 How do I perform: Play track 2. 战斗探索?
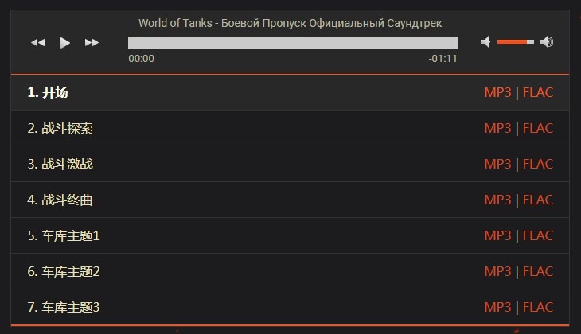tap(60, 128)
